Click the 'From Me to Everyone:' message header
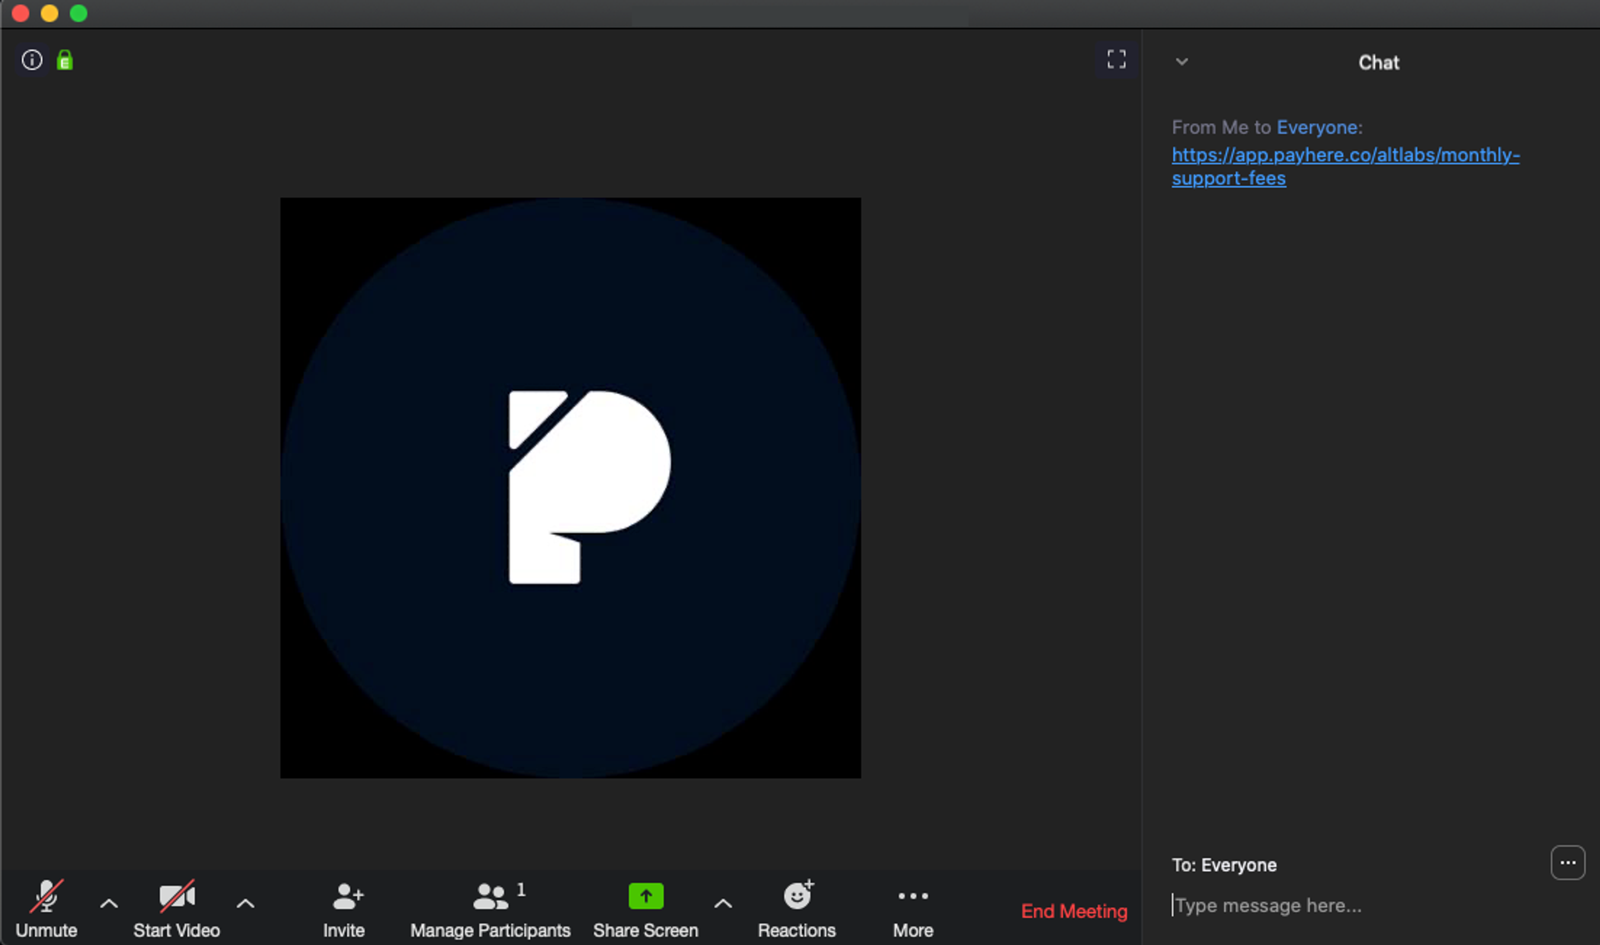This screenshot has height=945, width=1600. coord(1267,127)
